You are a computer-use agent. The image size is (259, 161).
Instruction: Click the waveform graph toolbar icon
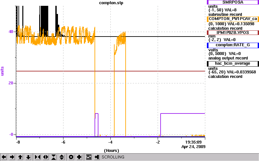click(x=89, y=157)
